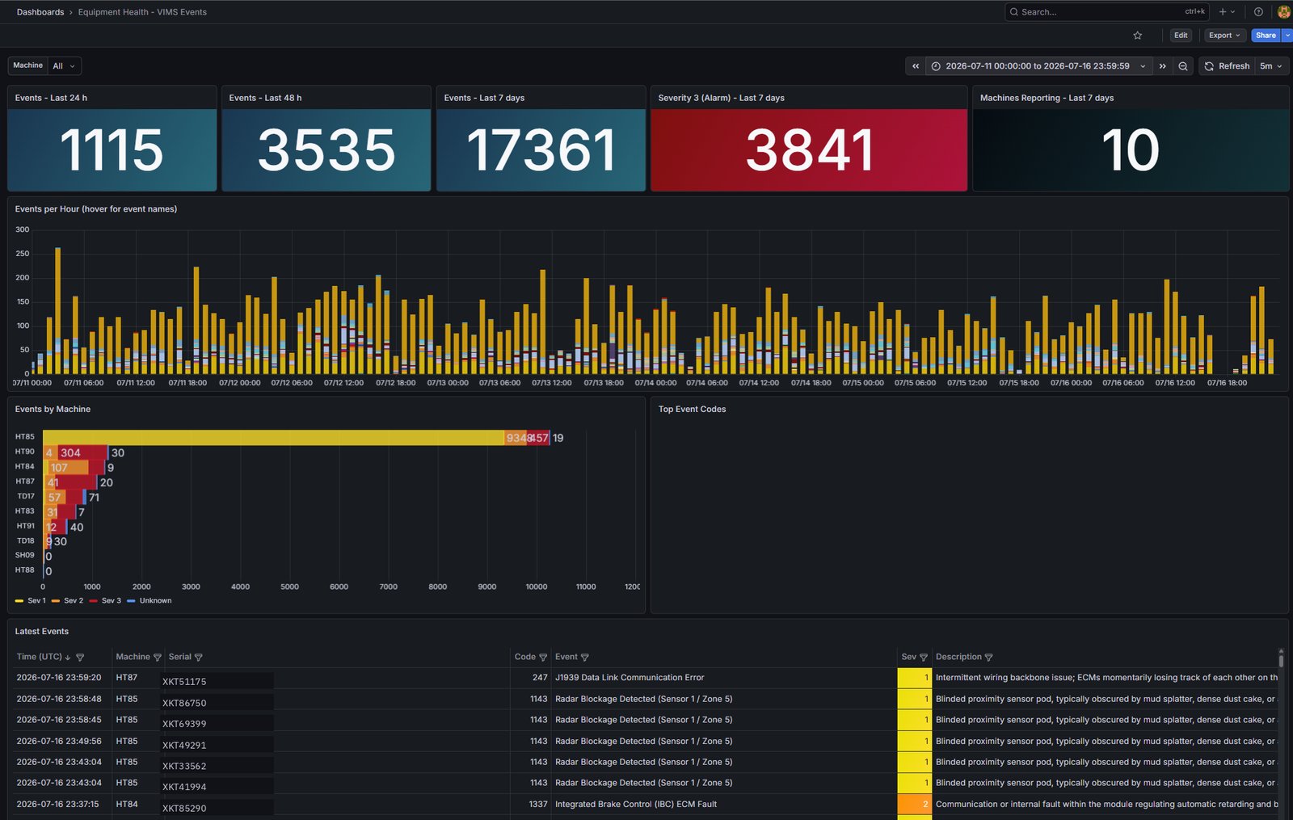This screenshot has width=1293, height=820.
Task: Open Events - Last 48 h panel title
Action: [265, 98]
